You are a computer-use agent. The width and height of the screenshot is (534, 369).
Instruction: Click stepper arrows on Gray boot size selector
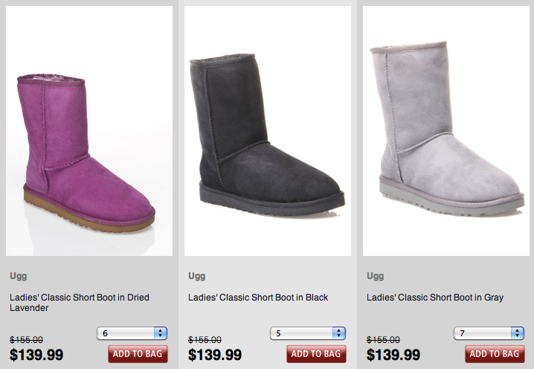518,333
